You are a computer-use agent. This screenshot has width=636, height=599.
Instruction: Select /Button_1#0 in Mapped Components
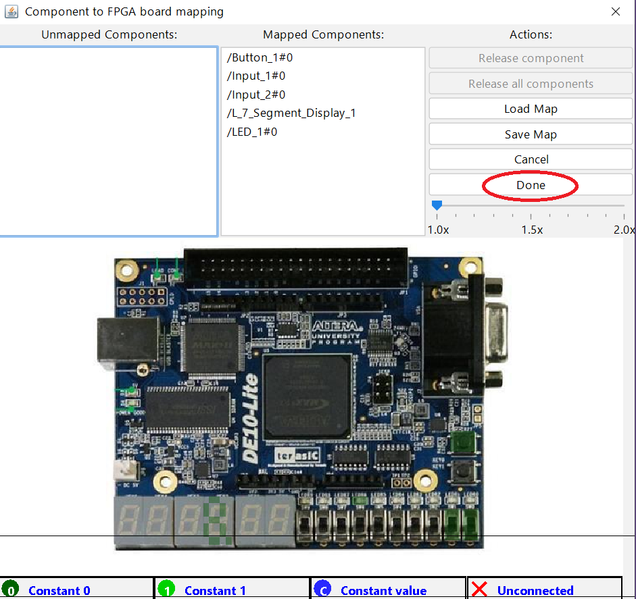260,57
